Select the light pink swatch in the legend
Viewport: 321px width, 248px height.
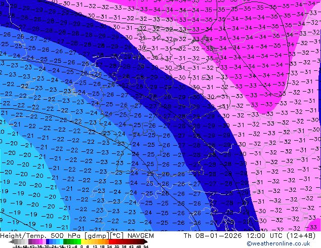(x=44, y=242)
